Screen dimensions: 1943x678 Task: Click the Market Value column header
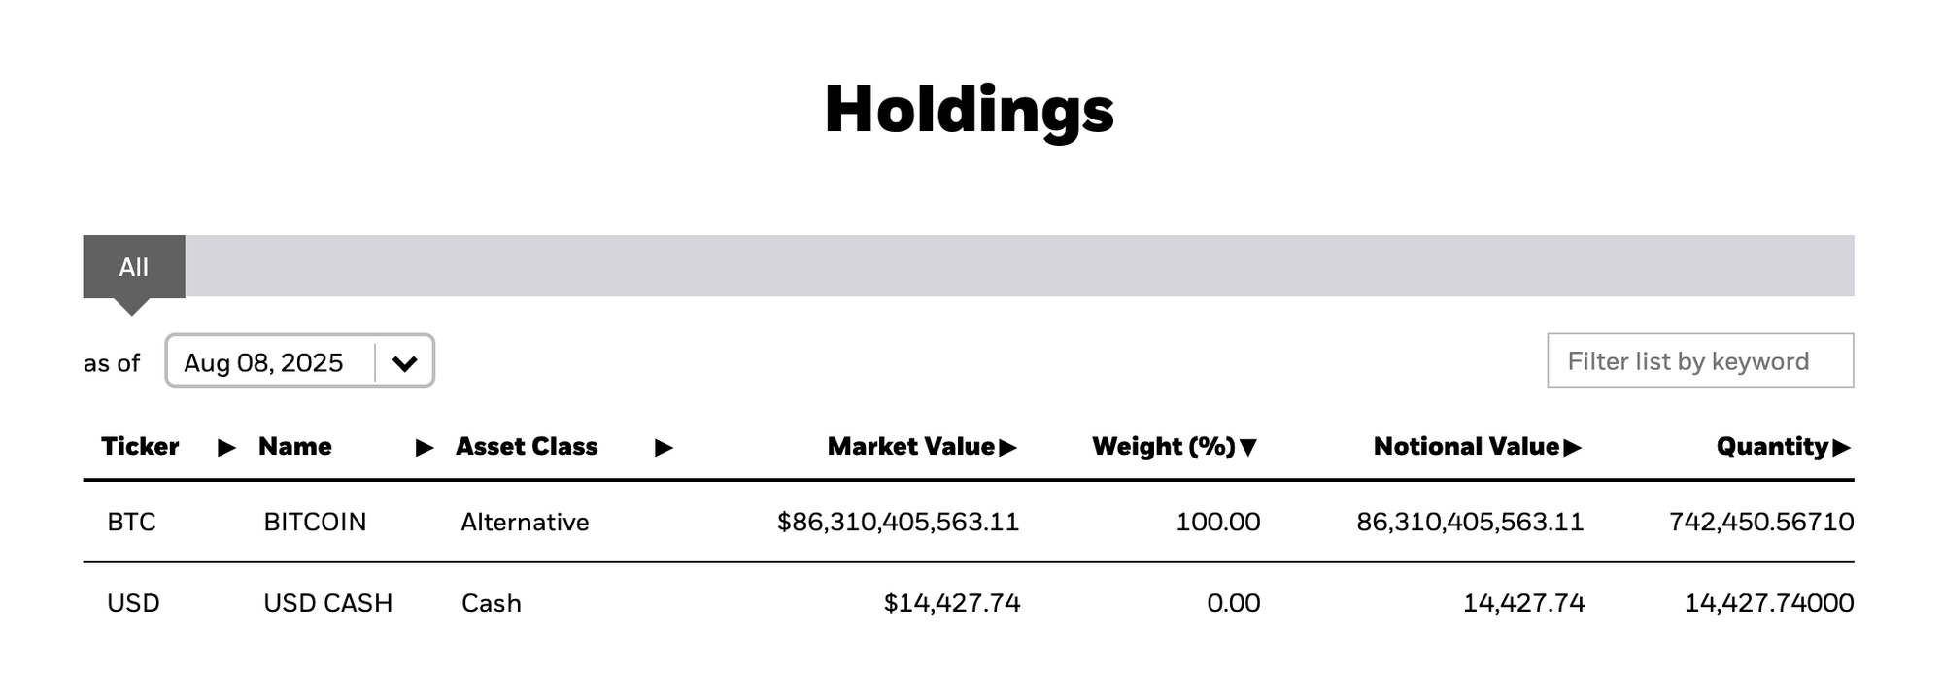[911, 447]
